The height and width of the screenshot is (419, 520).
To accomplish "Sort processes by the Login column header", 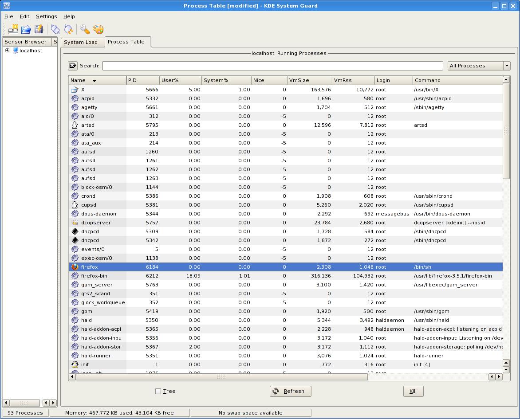I will pyautogui.click(x=394, y=80).
